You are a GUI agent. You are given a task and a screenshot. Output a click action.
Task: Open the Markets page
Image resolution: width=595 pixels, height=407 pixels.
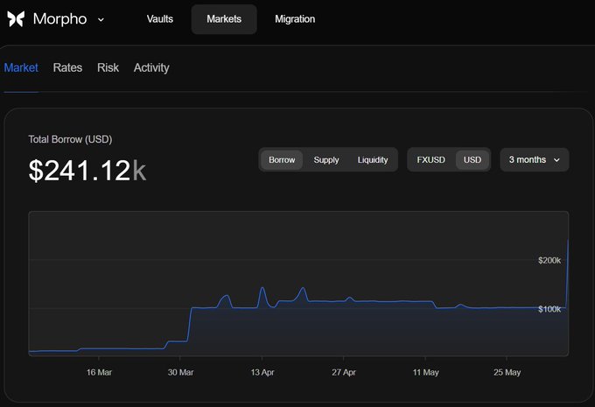tap(224, 19)
